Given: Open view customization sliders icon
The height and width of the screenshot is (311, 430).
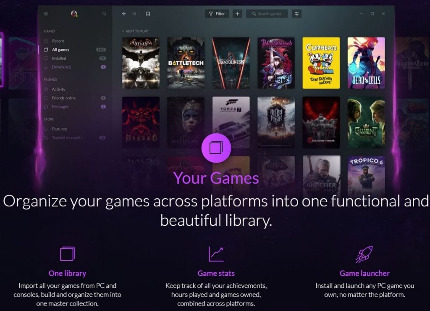Looking at the screenshot, I should 296,14.
